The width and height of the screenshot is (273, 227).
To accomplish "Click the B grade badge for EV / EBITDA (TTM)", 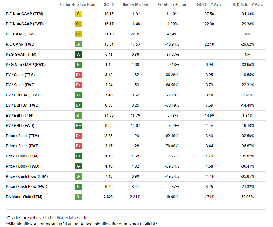I will pos(78,95).
